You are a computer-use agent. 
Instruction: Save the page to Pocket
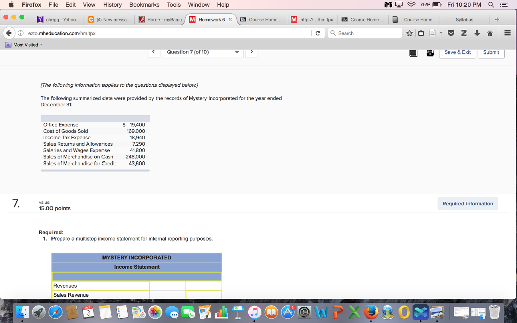(x=451, y=33)
